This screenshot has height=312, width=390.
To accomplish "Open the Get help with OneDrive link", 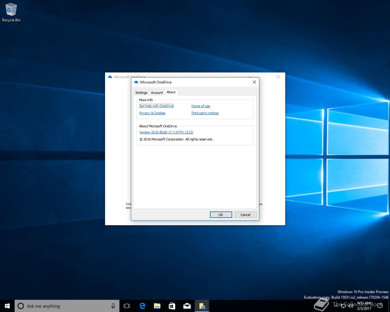I will (156, 106).
